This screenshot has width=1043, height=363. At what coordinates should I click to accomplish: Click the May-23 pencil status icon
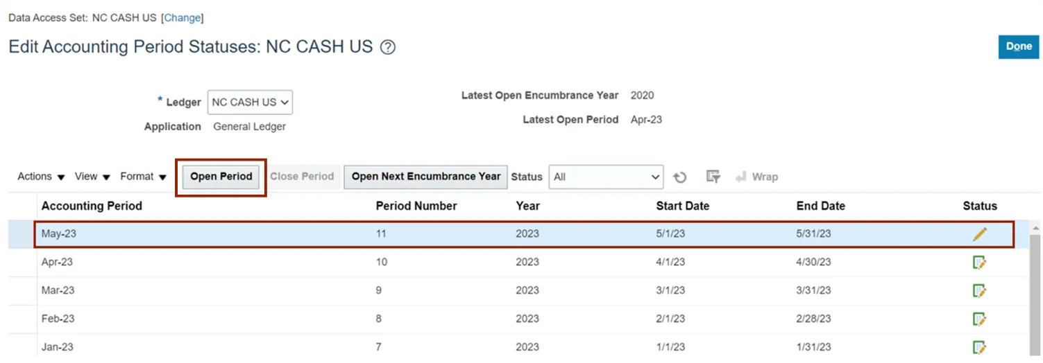click(x=979, y=234)
